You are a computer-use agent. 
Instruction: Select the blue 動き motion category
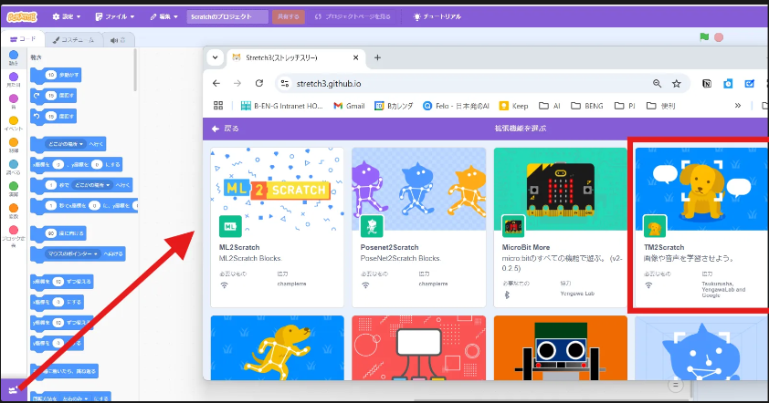[14, 57]
